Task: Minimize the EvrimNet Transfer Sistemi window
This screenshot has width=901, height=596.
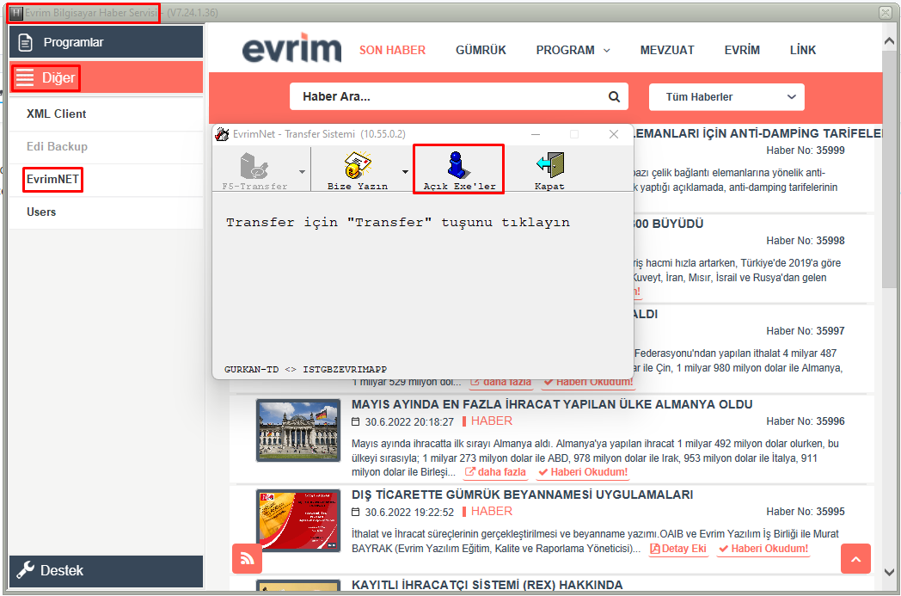Action: 536,134
